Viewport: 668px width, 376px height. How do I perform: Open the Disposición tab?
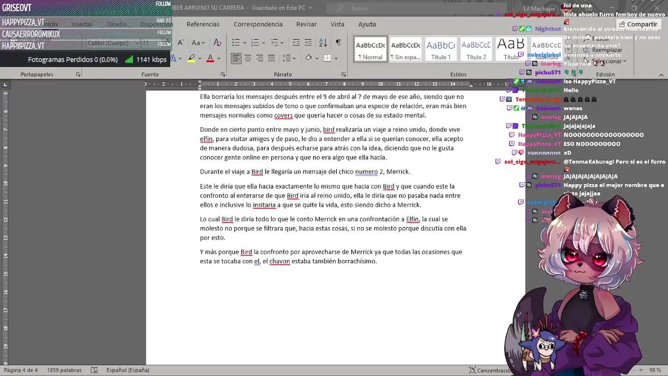click(157, 24)
